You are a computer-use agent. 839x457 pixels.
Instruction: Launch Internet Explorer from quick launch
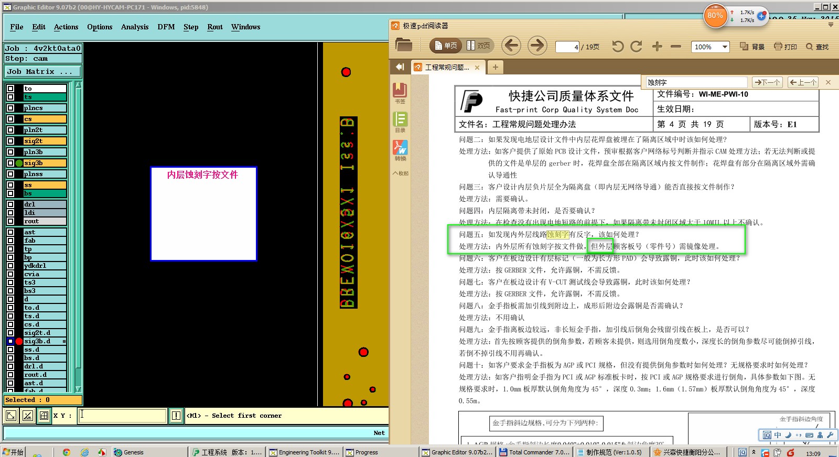pyautogui.click(x=84, y=452)
